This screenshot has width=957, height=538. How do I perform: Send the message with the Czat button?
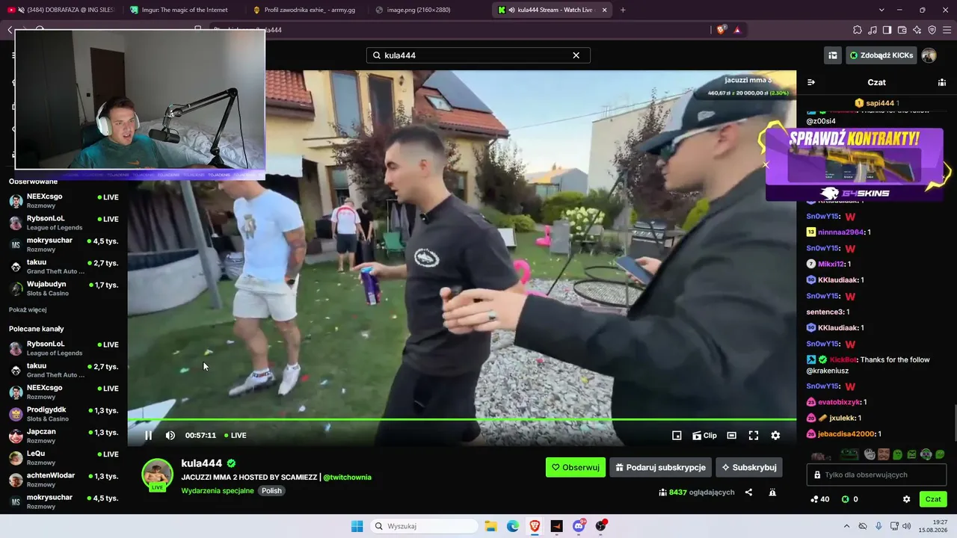coord(933,499)
